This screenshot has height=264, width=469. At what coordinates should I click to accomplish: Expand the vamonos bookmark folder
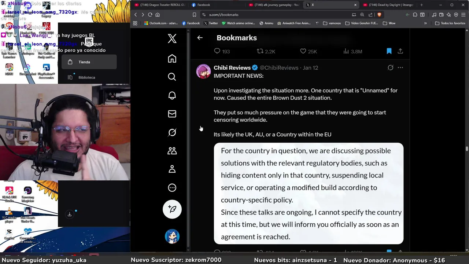332,23
